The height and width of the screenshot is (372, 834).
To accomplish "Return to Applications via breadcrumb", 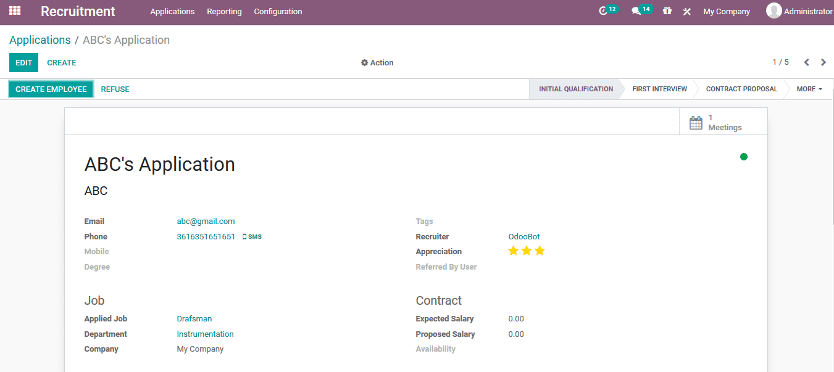I will click(40, 39).
